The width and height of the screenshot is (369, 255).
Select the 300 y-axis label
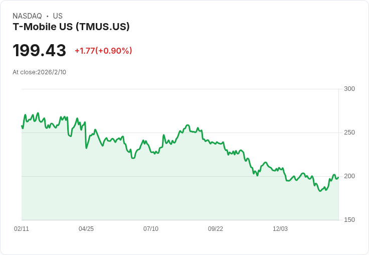tap(349, 89)
